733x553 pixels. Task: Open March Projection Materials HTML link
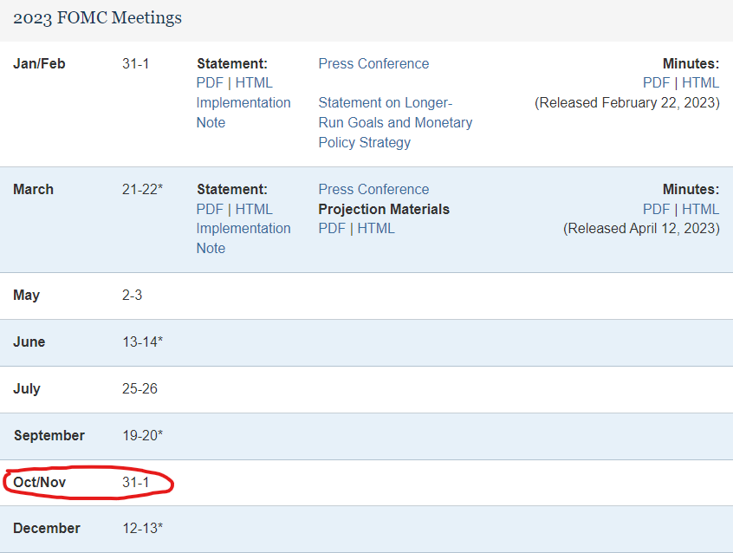(x=376, y=228)
